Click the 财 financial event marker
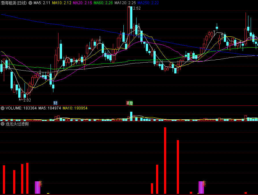Screen dimensions: 258x195 (x=55, y=103)
